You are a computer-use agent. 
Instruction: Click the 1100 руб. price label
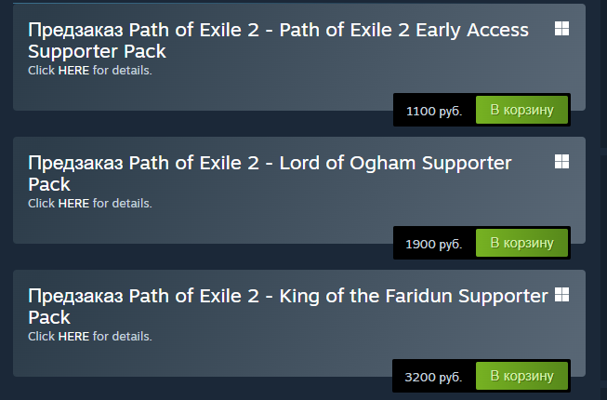[434, 112]
